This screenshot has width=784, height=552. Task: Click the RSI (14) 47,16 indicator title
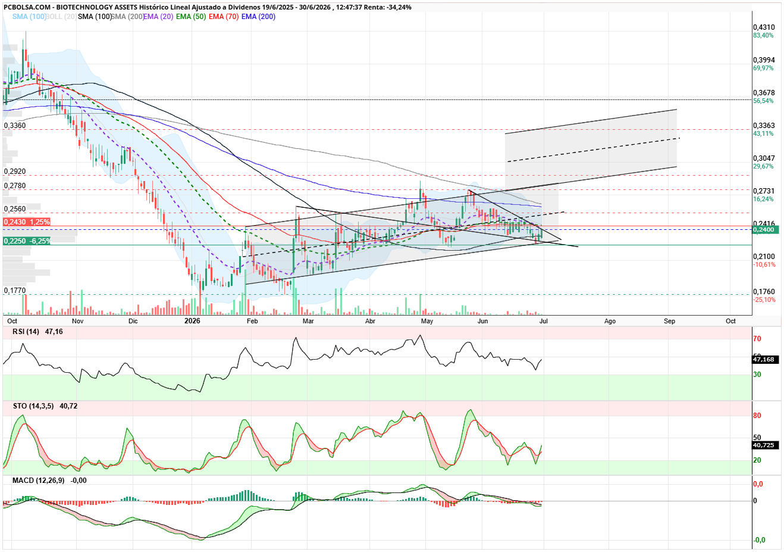point(37,332)
